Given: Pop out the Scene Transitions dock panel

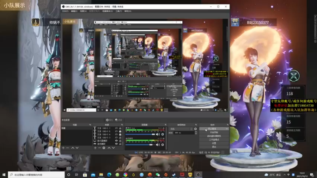Looking at the screenshot, I should click(196, 125).
